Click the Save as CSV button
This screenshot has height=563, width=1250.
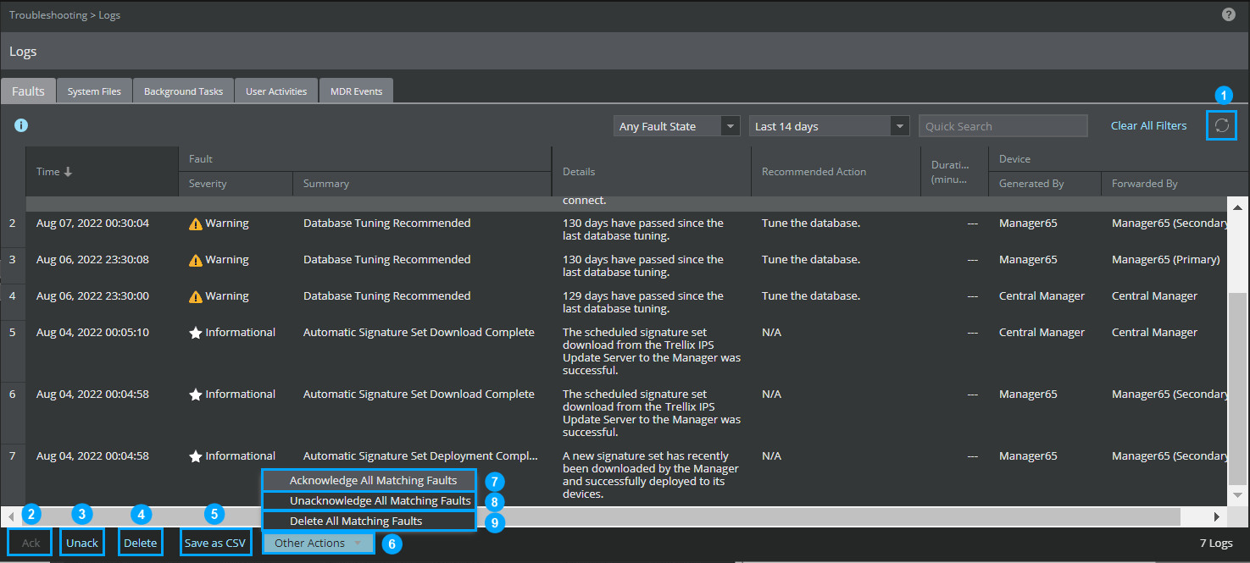(215, 543)
